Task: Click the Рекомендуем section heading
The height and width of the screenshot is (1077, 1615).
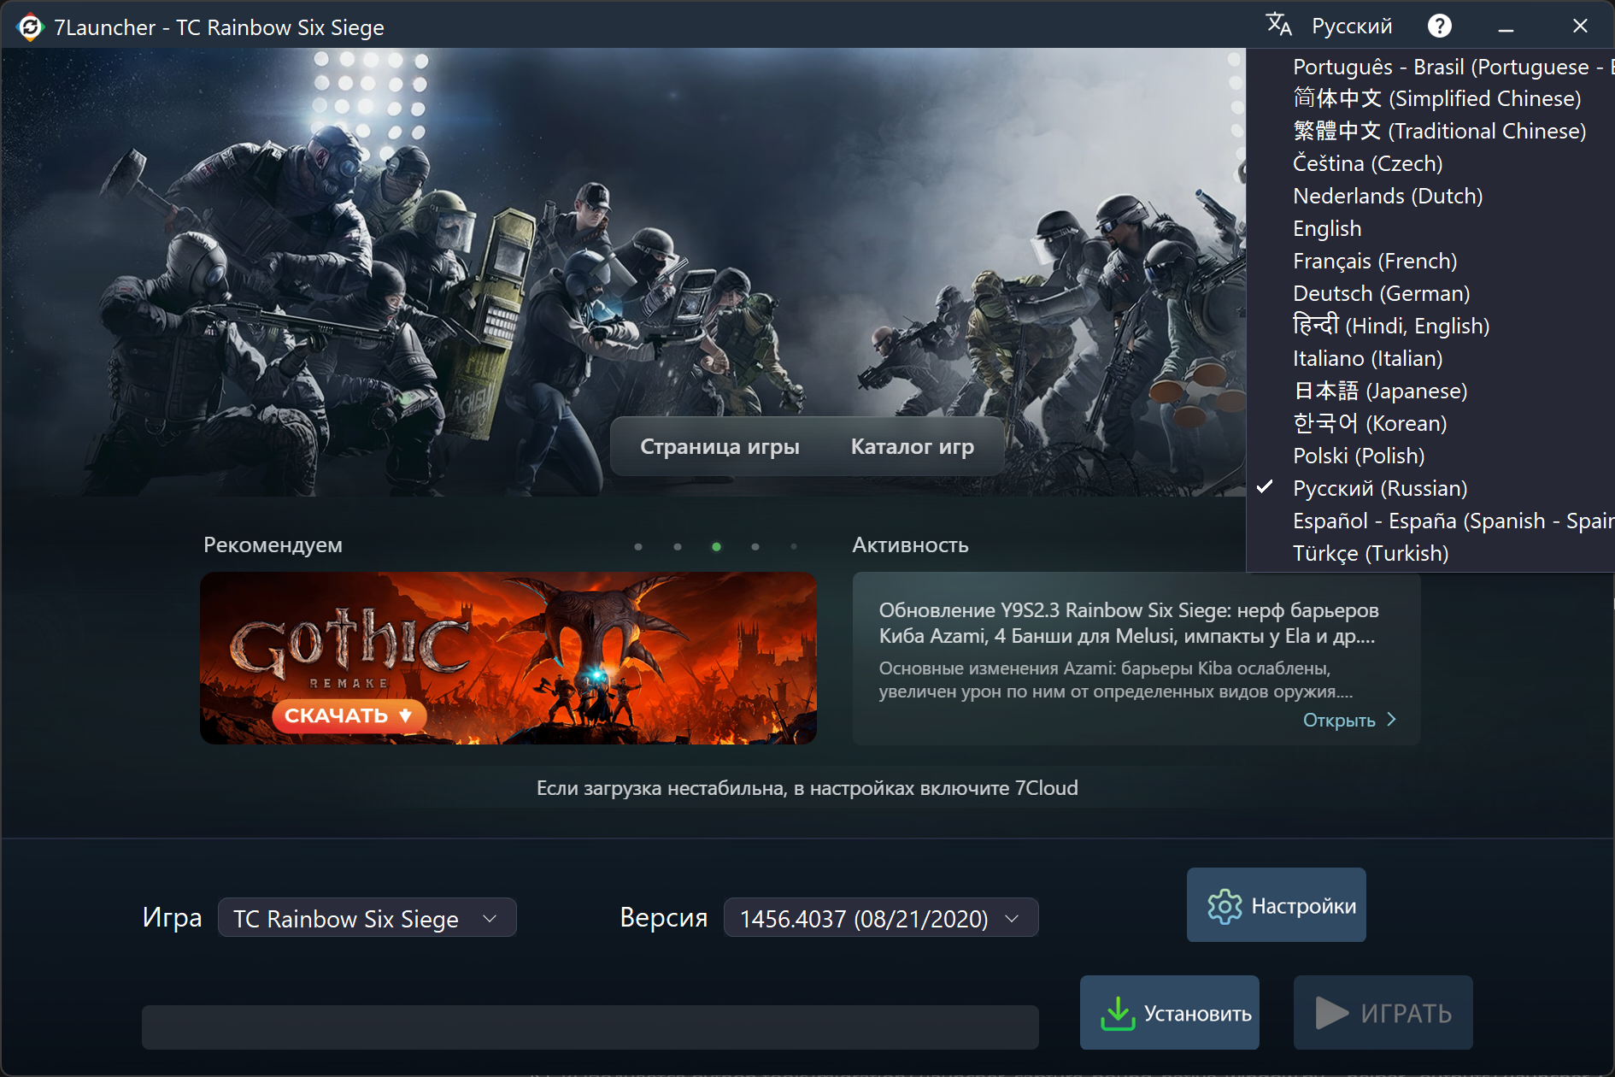Action: (273, 545)
